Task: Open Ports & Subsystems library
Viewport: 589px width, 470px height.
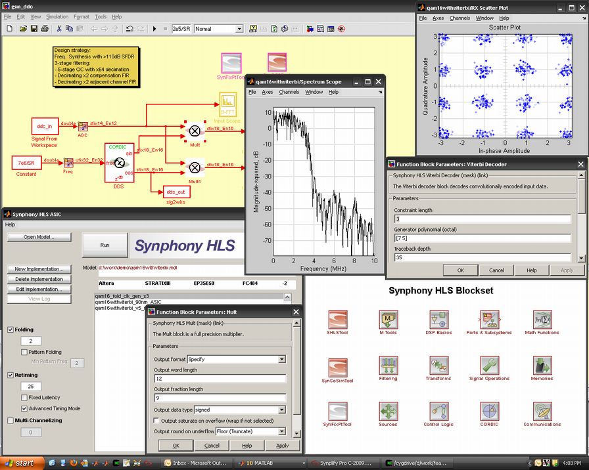Action: tap(489, 320)
